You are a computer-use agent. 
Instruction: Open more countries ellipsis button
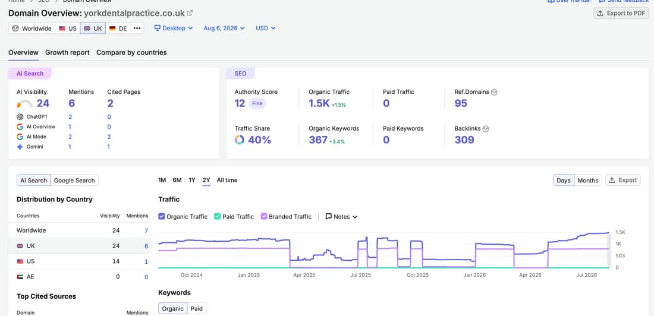coord(137,29)
